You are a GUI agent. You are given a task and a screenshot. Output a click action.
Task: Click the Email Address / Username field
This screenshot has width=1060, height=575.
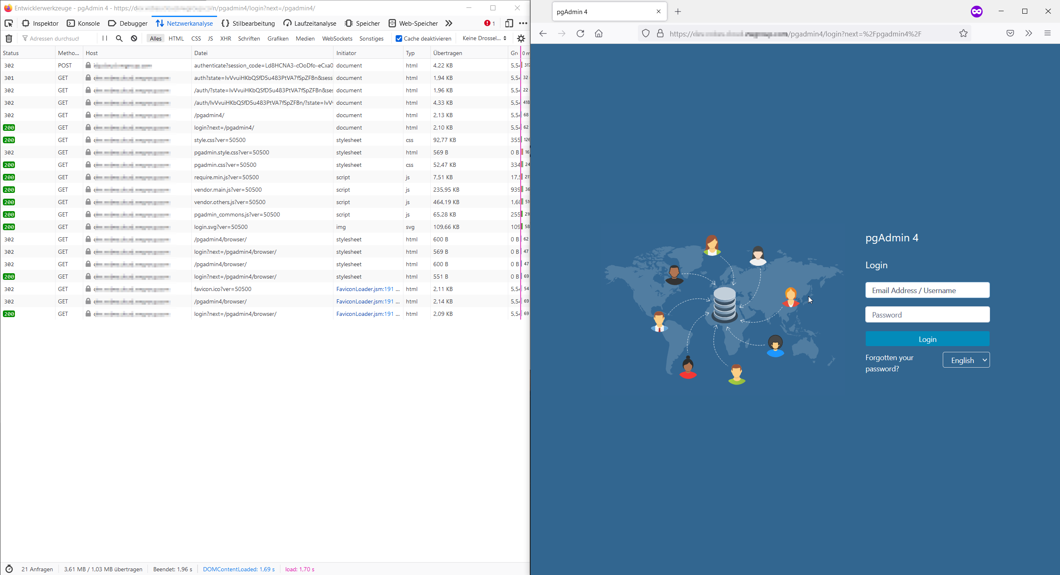(927, 290)
